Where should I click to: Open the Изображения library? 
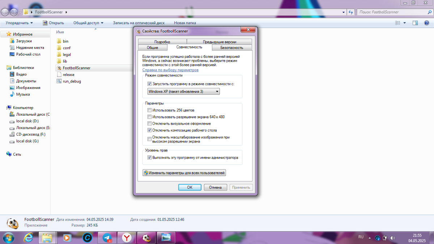click(28, 87)
